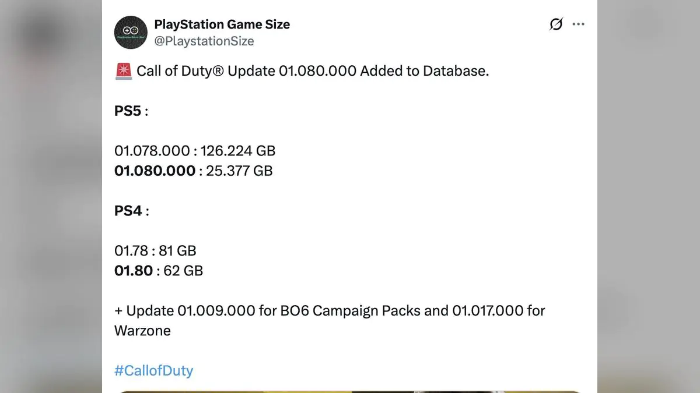Visit the @PlaystationSize handle
This screenshot has width=700, height=393.
204,41
